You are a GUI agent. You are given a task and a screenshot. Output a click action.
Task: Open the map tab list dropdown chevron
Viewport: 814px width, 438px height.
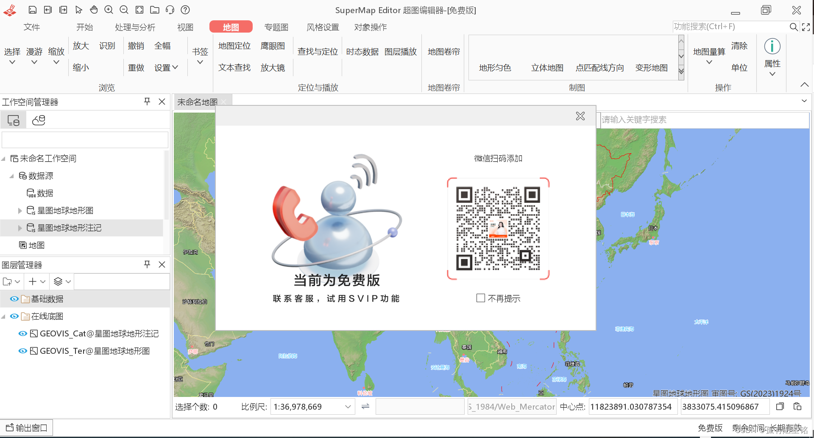point(804,101)
